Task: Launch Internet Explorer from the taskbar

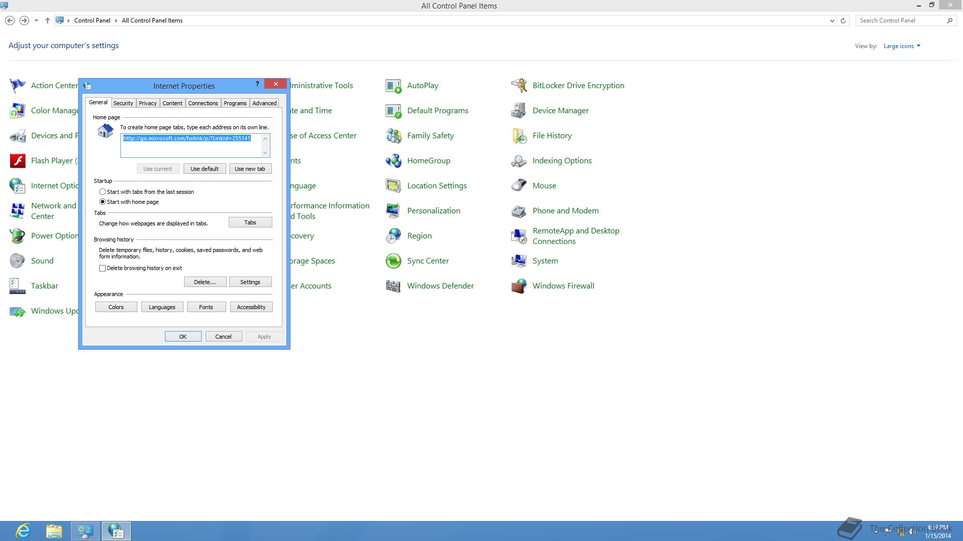Action: pos(23,531)
